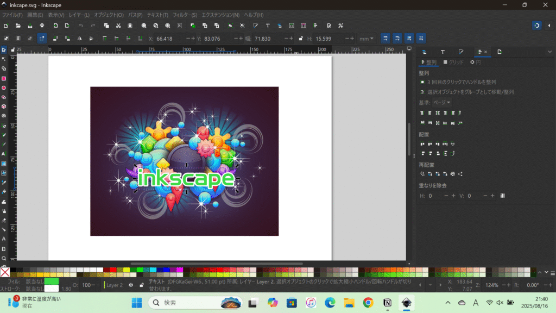Close the Align and Distribute panel tab
This screenshot has height=313, width=556.
click(x=485, y=52)
